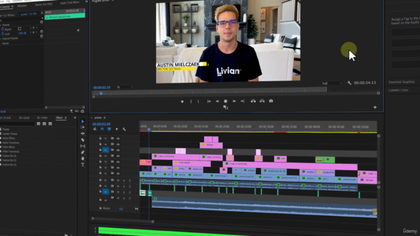Select the Hand tool

(x=83, y=159)
